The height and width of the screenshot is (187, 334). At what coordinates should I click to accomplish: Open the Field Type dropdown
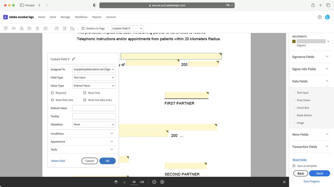(x=94, y=77)
